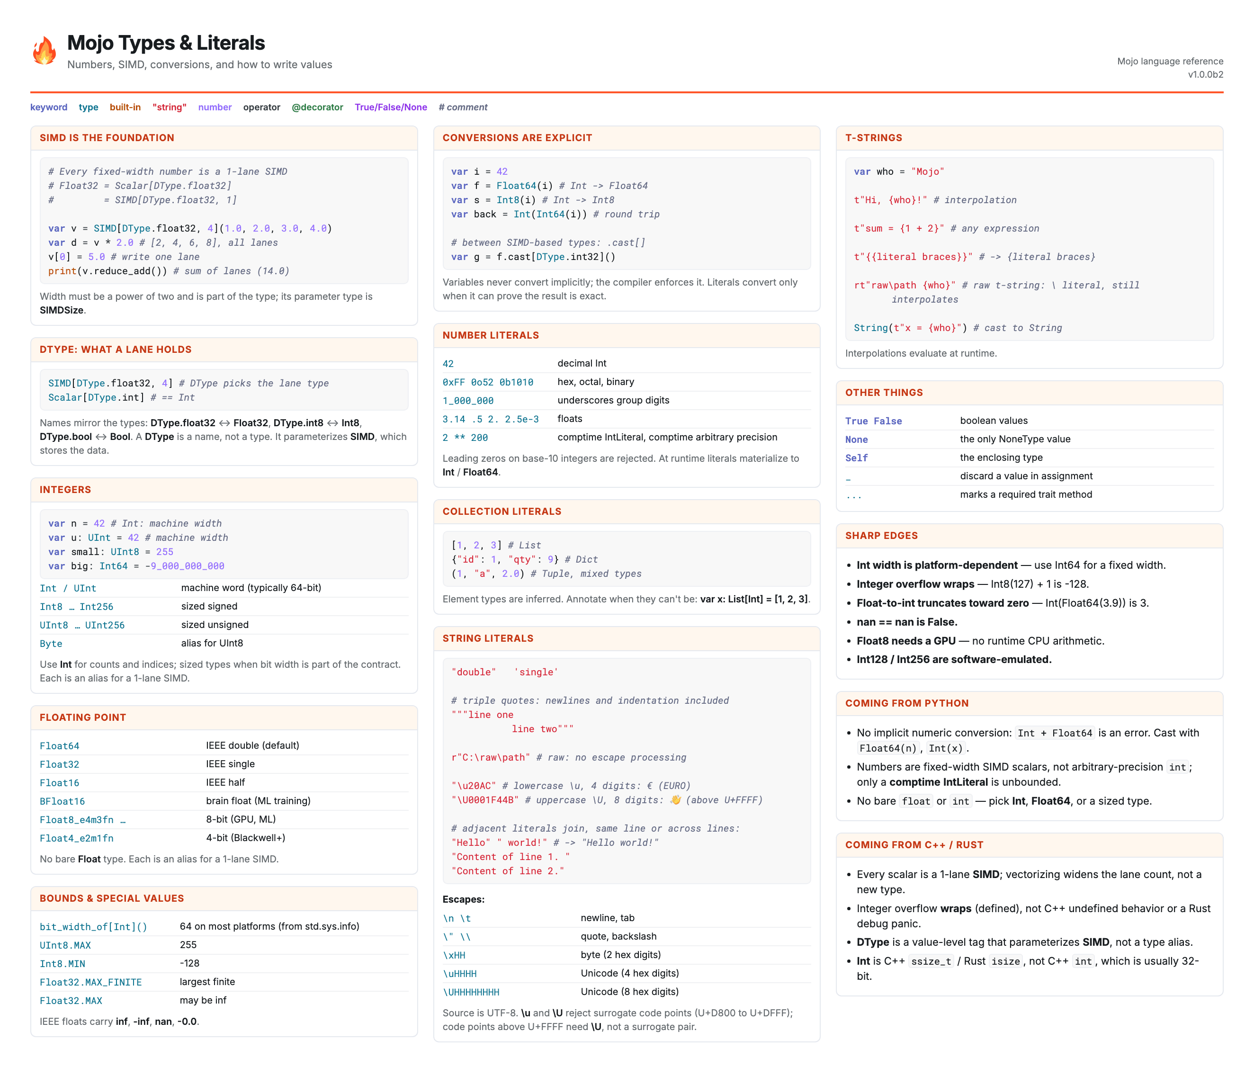
Task: Select the "@decorator" legend label
Action: click(x=317, y=107)
